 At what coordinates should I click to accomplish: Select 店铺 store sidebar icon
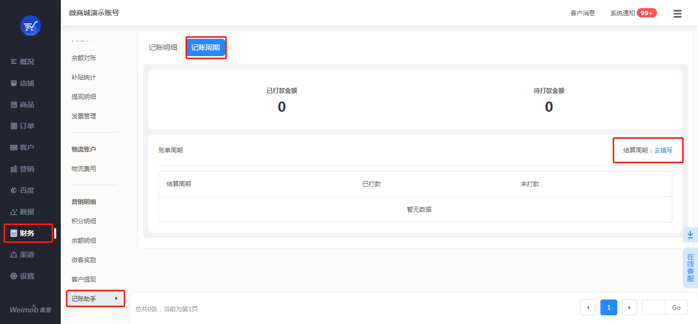point(14,83)
